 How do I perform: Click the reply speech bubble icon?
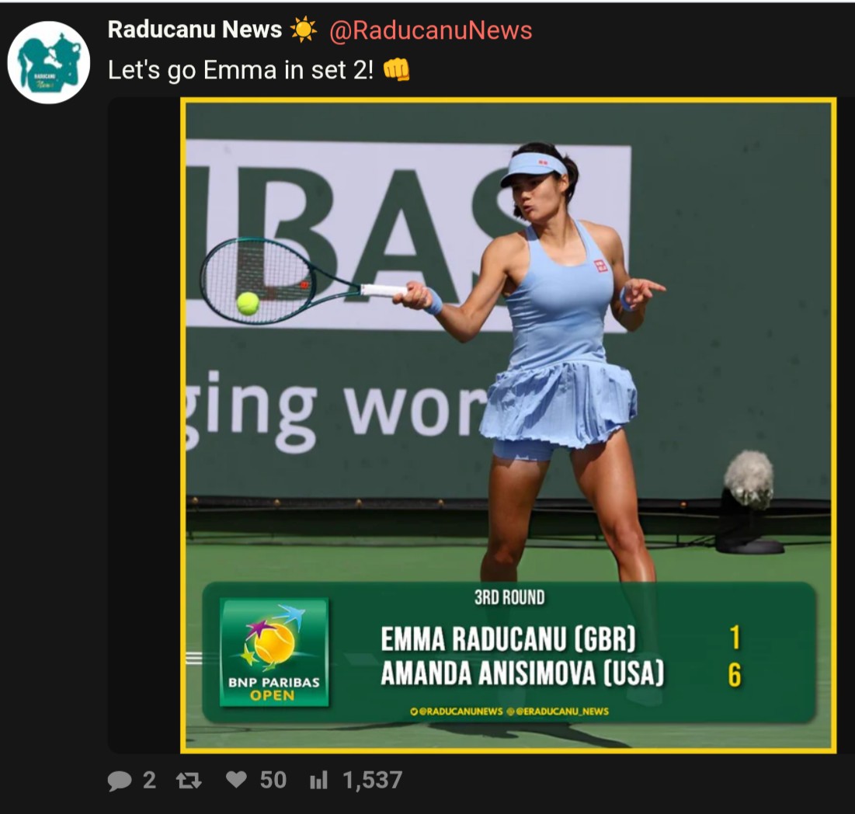[x=120, y=781]
